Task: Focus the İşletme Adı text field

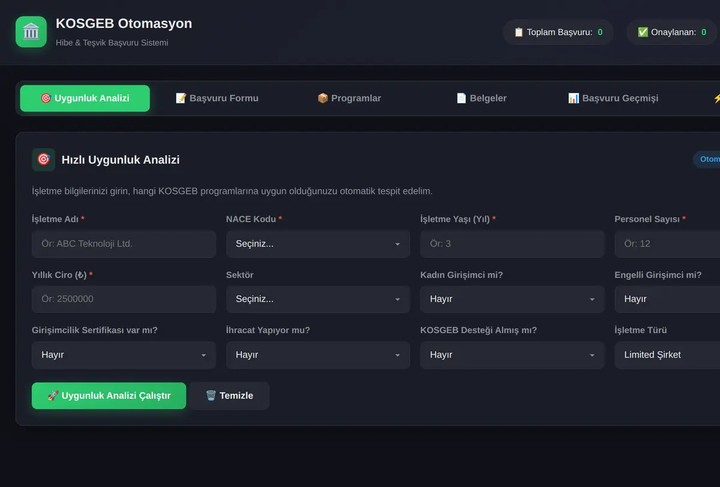Action: (124, 244)
